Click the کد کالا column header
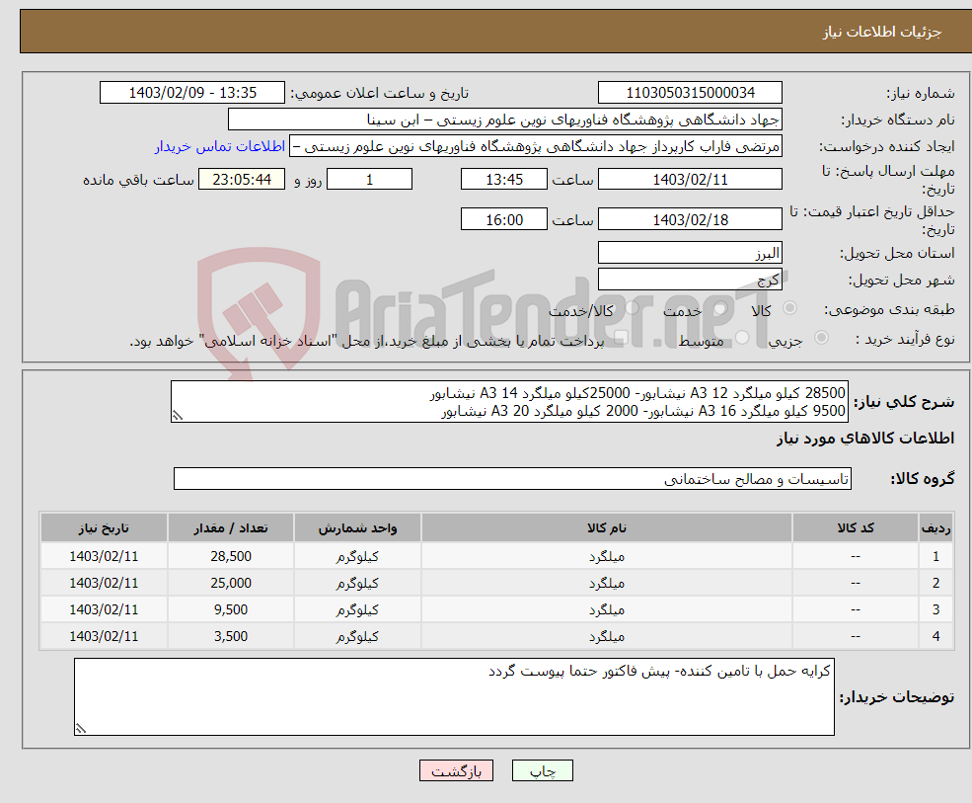Viewport: 972px width, 803px height. (856, 527)
